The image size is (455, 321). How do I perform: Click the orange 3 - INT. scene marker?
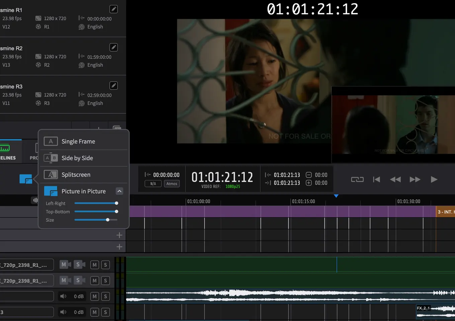(x=445, y=212)
